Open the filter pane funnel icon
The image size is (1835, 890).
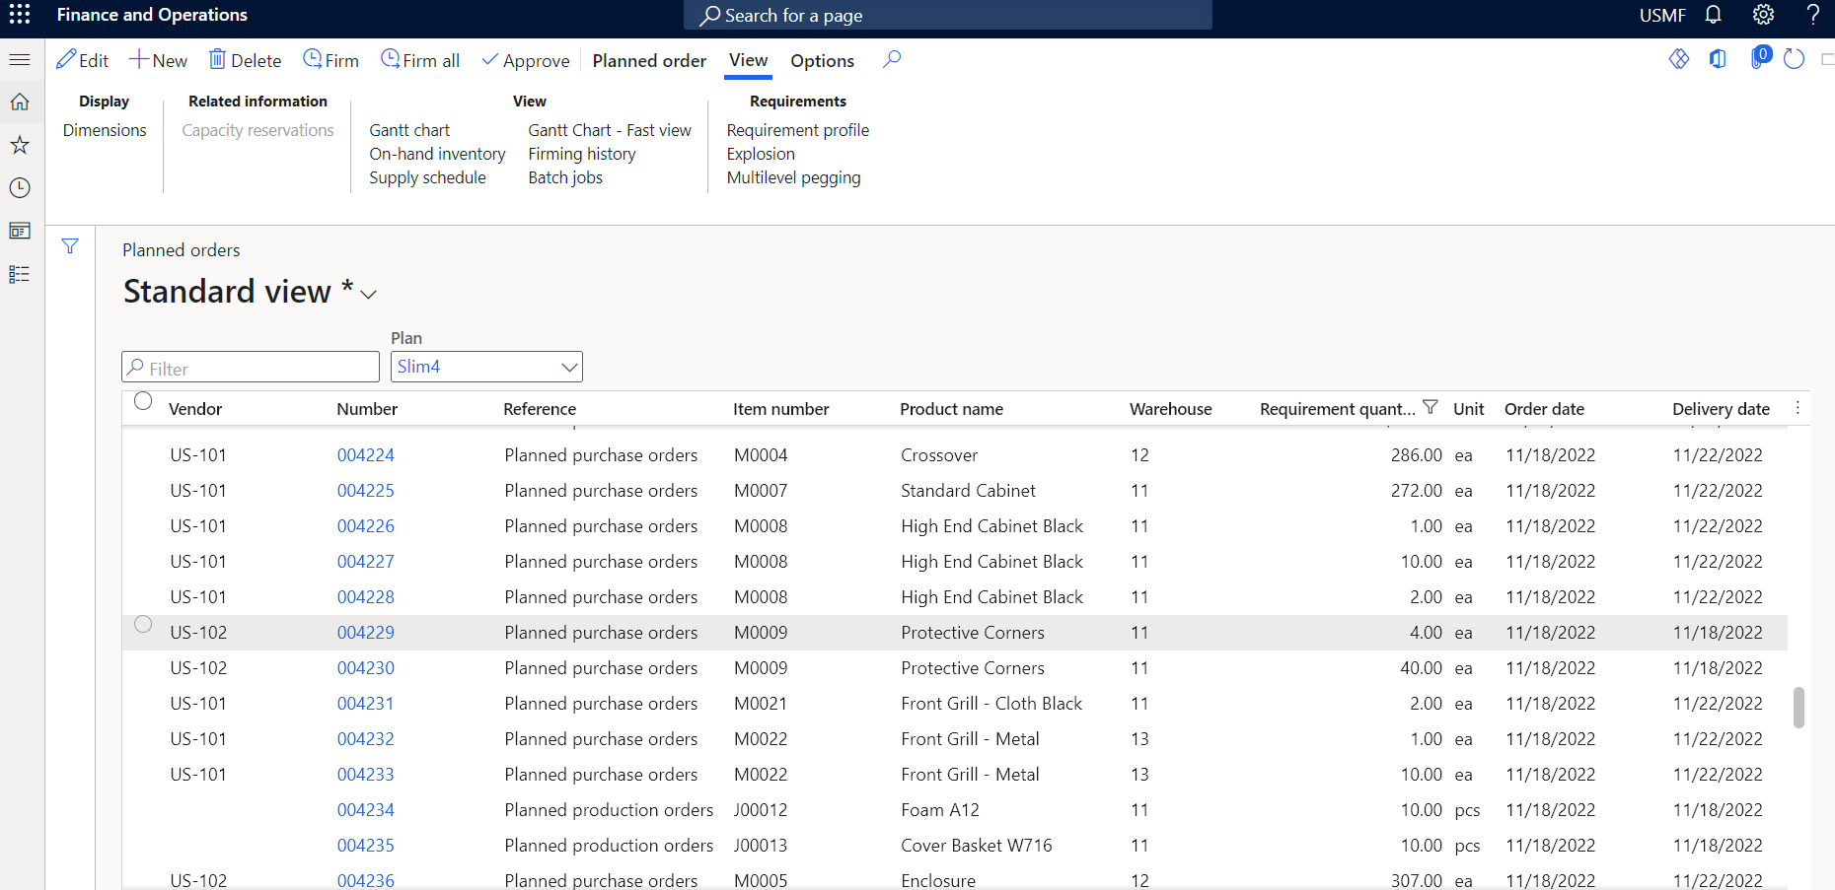point(70,246)
